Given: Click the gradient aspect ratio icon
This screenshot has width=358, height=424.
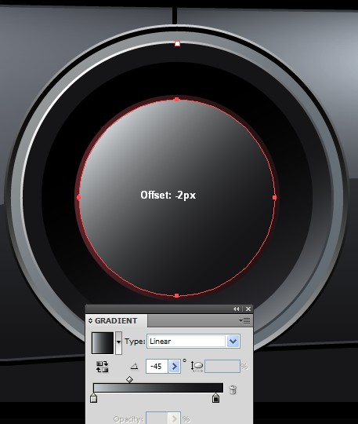Looking at the screenshot, I should (197, 367).
